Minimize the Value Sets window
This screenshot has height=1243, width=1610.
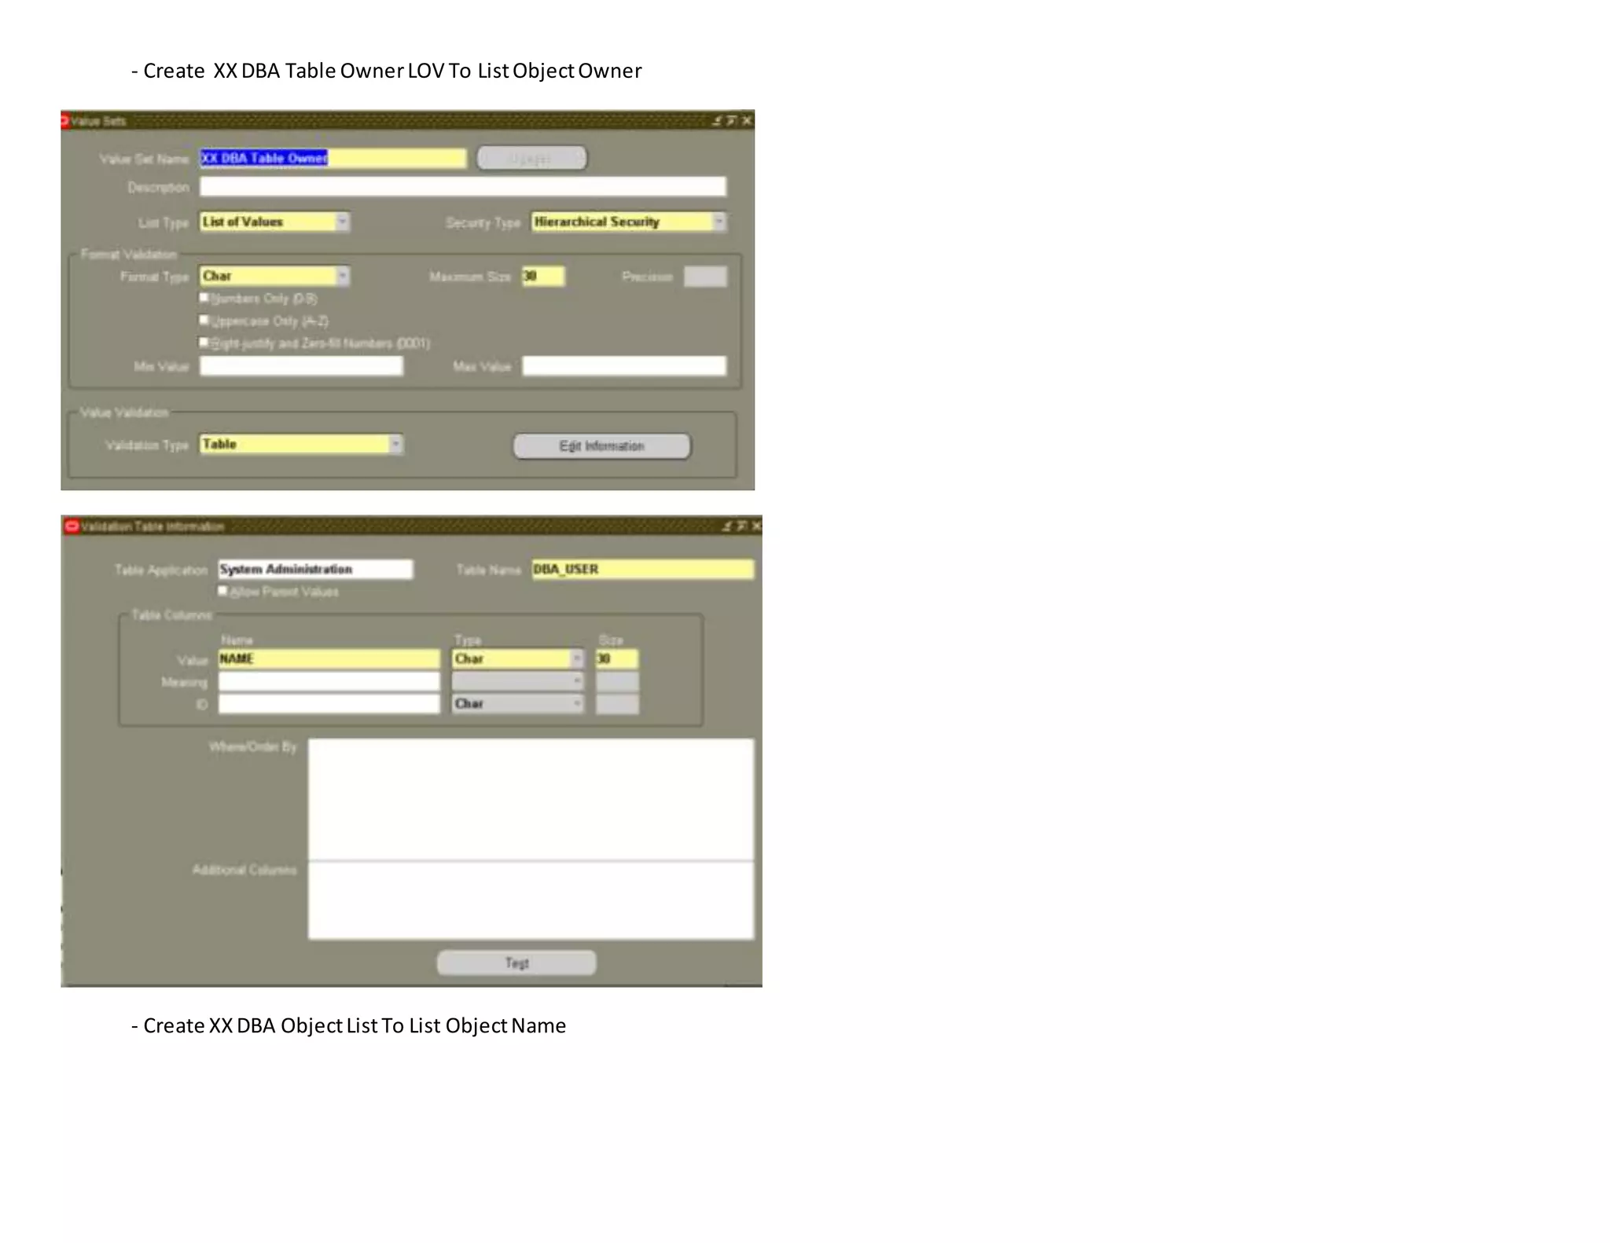coord(716,120)
